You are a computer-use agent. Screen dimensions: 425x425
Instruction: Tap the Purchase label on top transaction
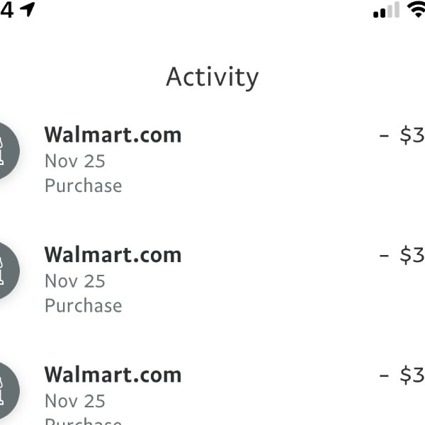coord(84,186)
